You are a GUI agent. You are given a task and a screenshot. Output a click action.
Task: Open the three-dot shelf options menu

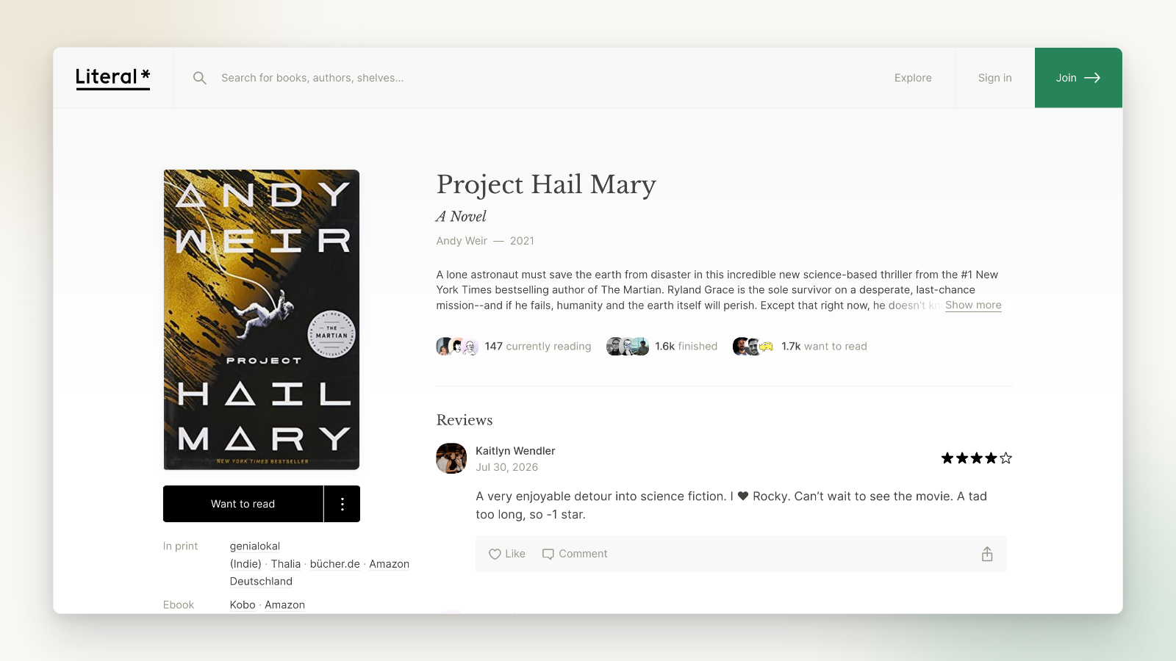[x=343, y=504]
